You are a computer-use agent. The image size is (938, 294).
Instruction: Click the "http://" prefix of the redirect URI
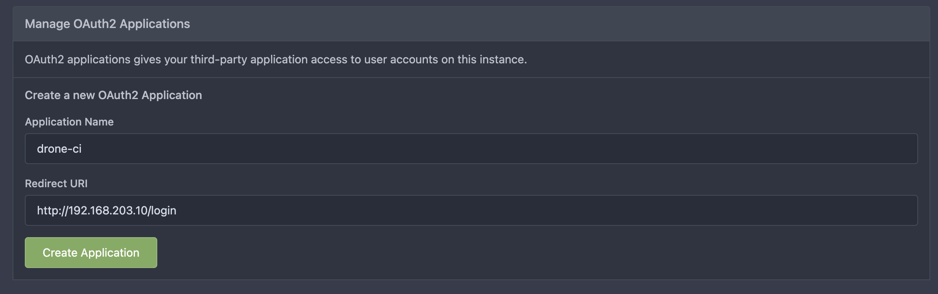point(52,210)
